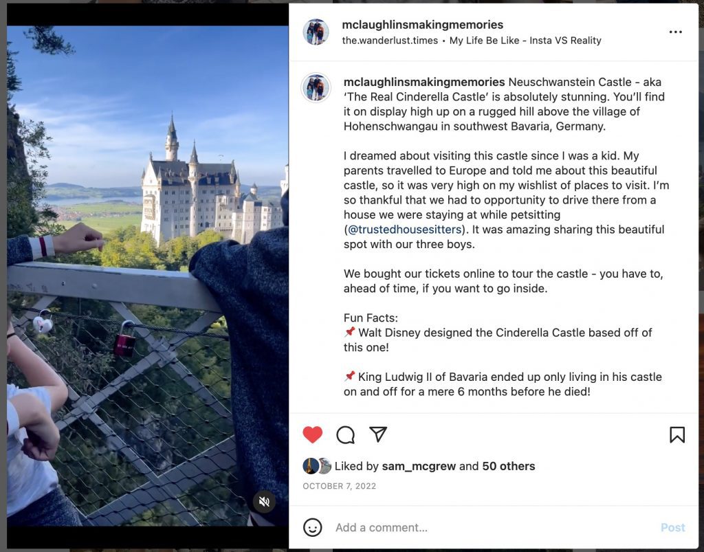Click the header profile avatar picture
The height and width of the screenshot is (552, 704).
pyautogui.click(x=316, y=32)
